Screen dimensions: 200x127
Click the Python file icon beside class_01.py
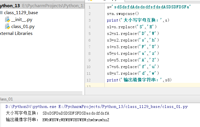pyautogui.click(x=7, y=27)
